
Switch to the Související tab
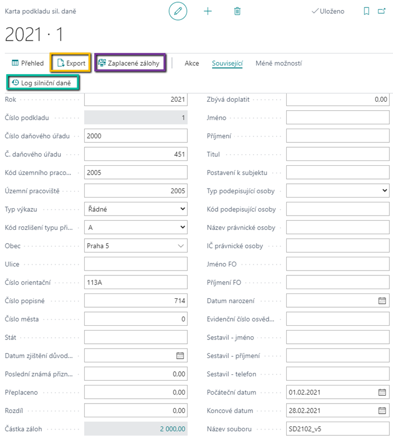pyautogui.click(x=227, y=63)
